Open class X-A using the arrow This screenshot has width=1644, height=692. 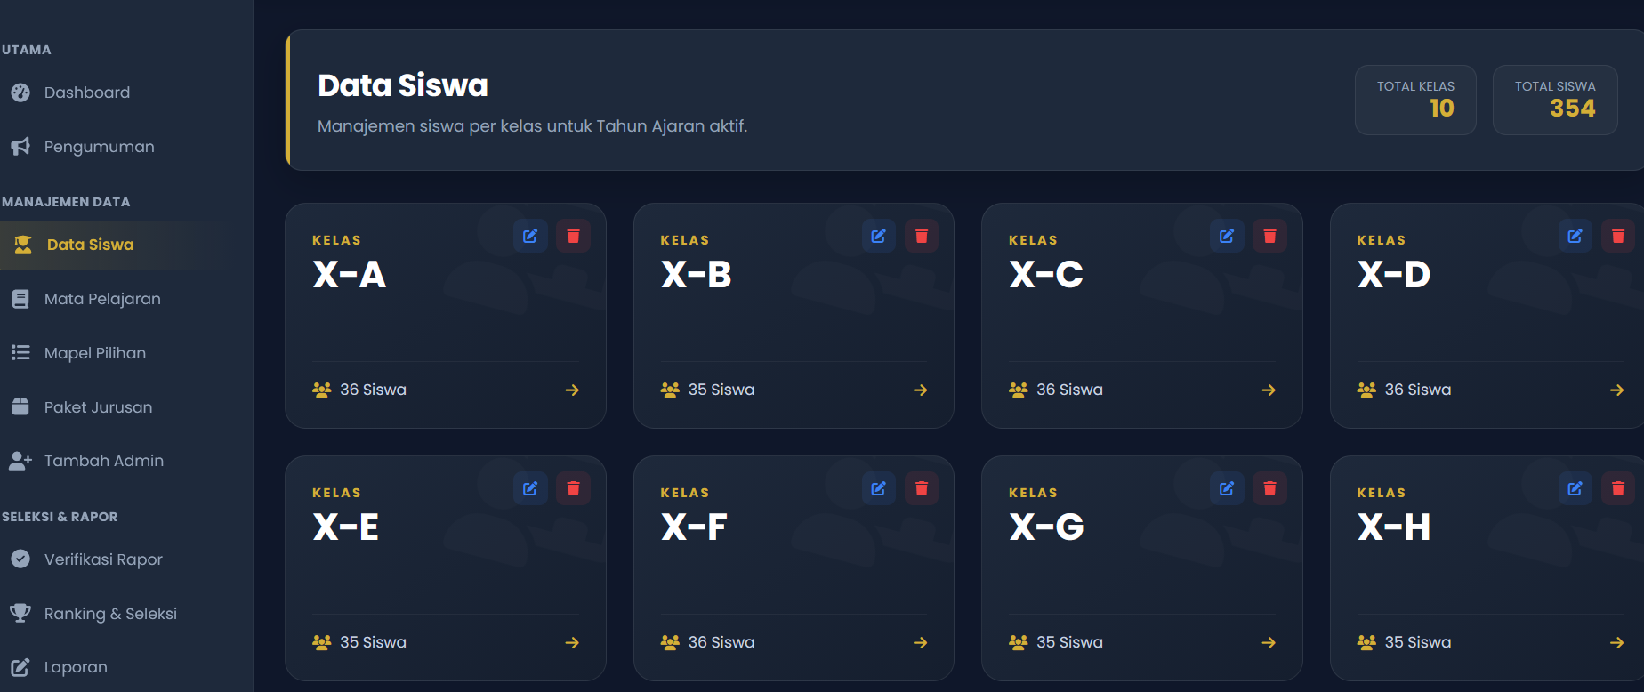(x=572, y=390)
